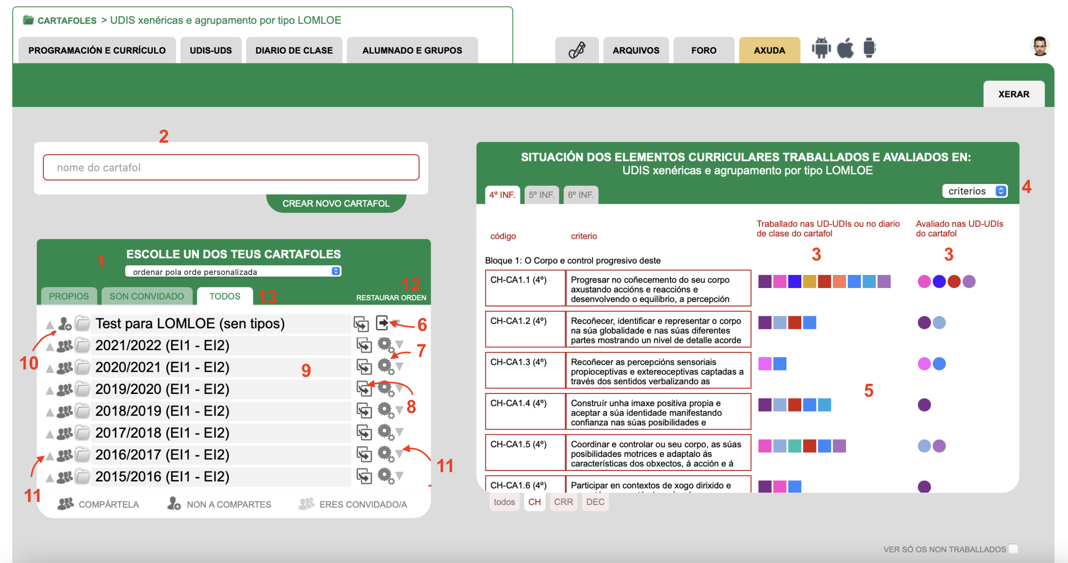Move 2020/2021 folder down with triangle
Screen dimensions: 1068x563
pos(400,366)
